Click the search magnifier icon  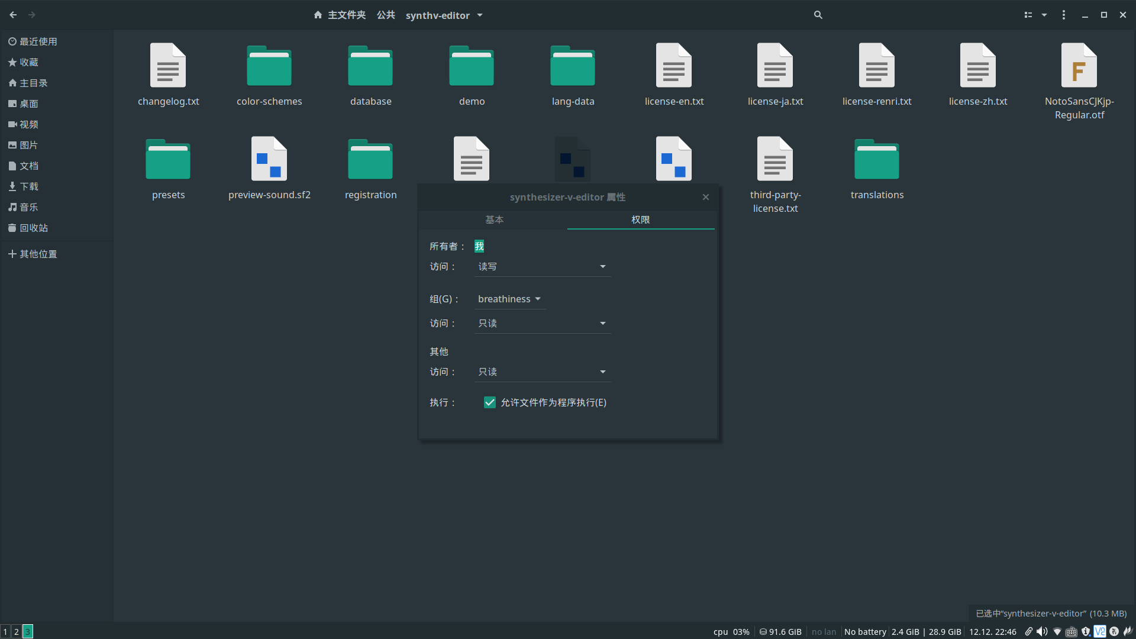(x=818, y=15)
